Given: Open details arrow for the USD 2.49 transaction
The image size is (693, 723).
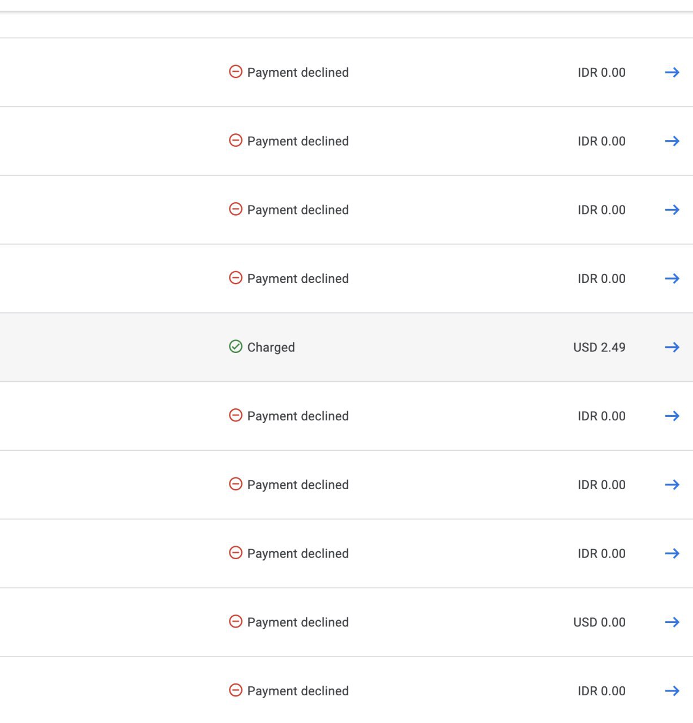Looking at the screenshot, I should coord(672,347).
